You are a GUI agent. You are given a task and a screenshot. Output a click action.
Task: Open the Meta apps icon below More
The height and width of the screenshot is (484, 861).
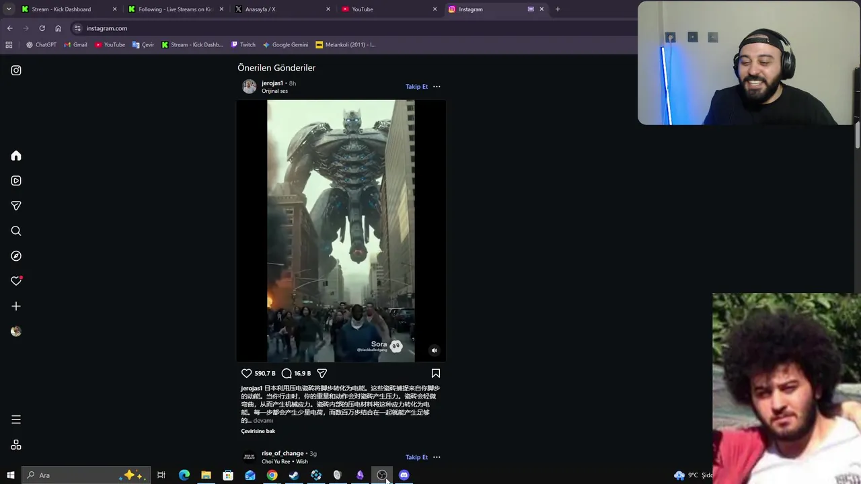coord(16,445)
